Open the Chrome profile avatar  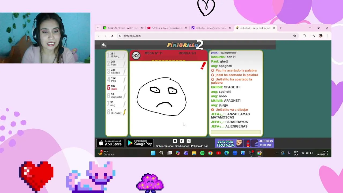click(x=320, y=36)
